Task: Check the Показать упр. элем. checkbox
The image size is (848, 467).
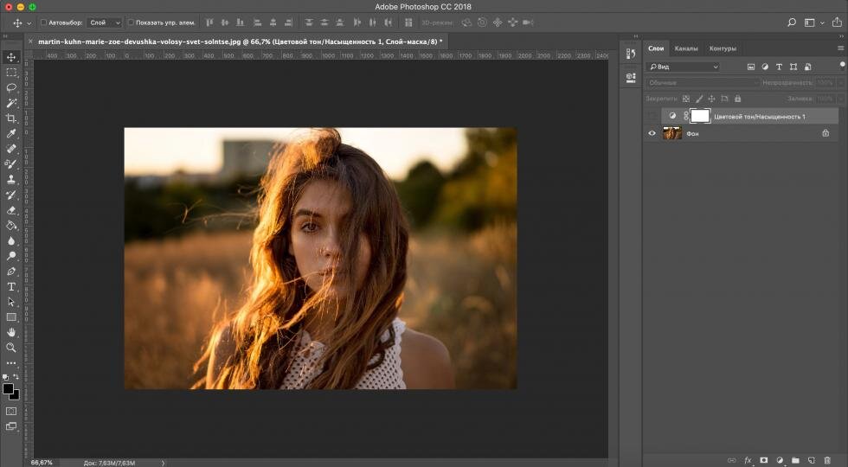Action: pyautogui.click(x=131, y=22)
